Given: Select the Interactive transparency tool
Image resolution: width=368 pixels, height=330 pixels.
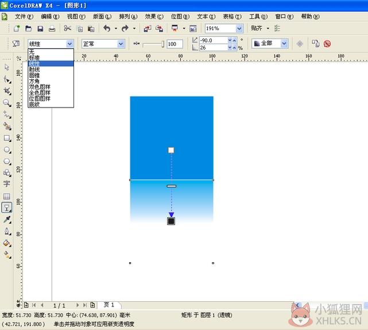Looking at the screenshot, I should pos(7,208).
